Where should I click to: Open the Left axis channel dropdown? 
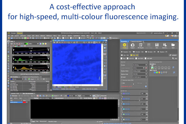(x=72, y=96)
